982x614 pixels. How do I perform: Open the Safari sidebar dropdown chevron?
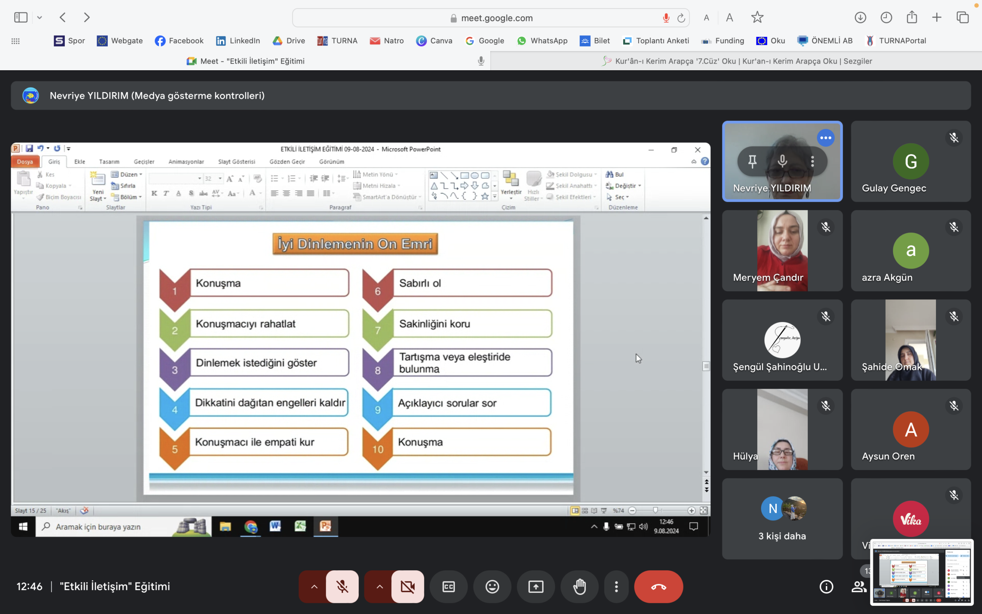(x=40, y=18)
